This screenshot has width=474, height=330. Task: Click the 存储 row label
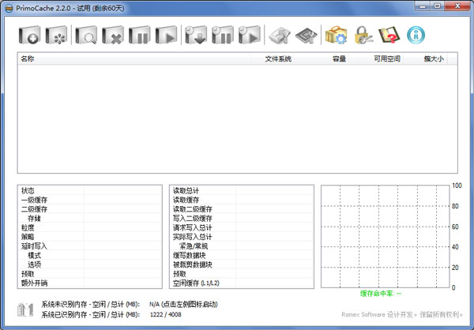(x=34, y=218)
